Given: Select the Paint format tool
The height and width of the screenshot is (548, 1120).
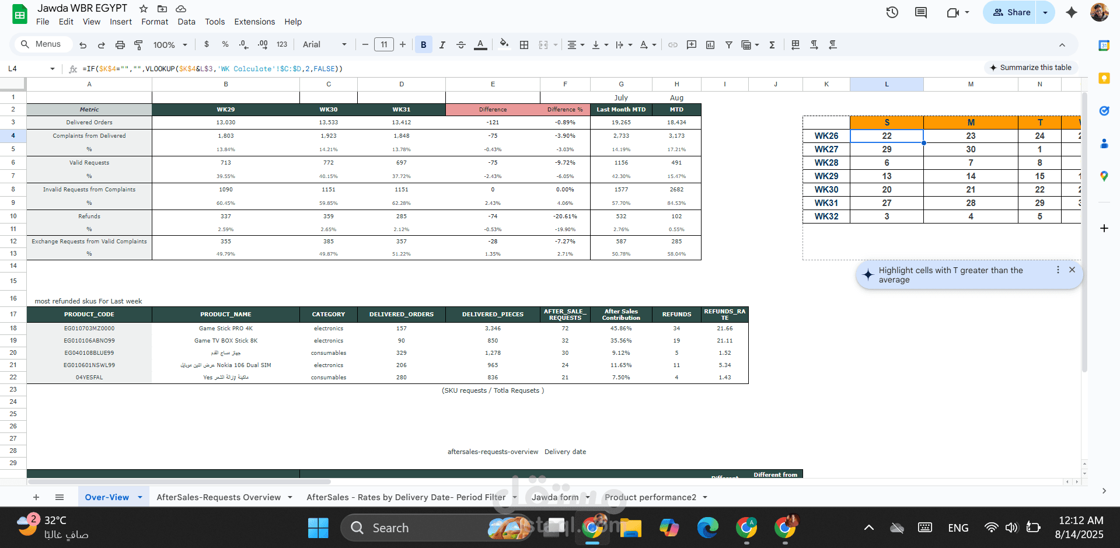Looking at the screenshot, I should 138,45.
